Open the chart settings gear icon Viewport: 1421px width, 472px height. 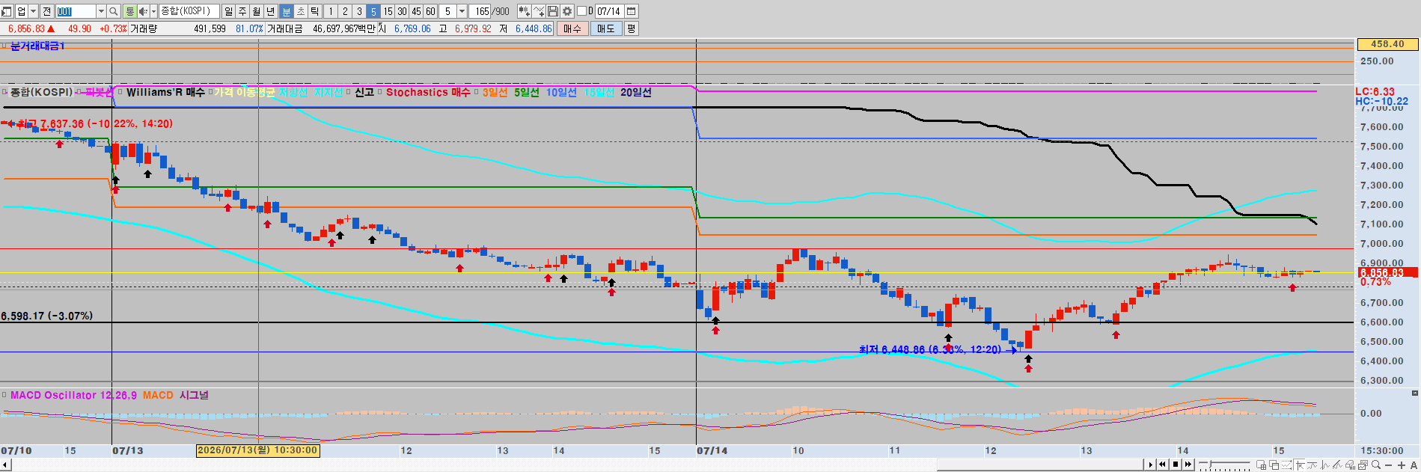pyautogui.click(x=567, y=11)
